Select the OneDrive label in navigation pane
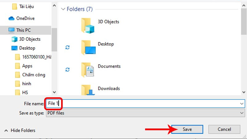The image size is (247, 139). (25, 19)
